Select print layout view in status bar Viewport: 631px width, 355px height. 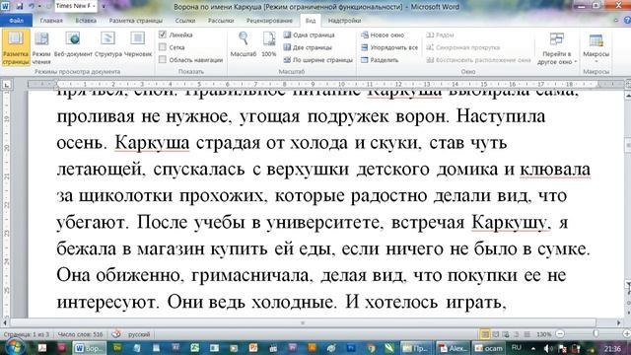point(485,334)
